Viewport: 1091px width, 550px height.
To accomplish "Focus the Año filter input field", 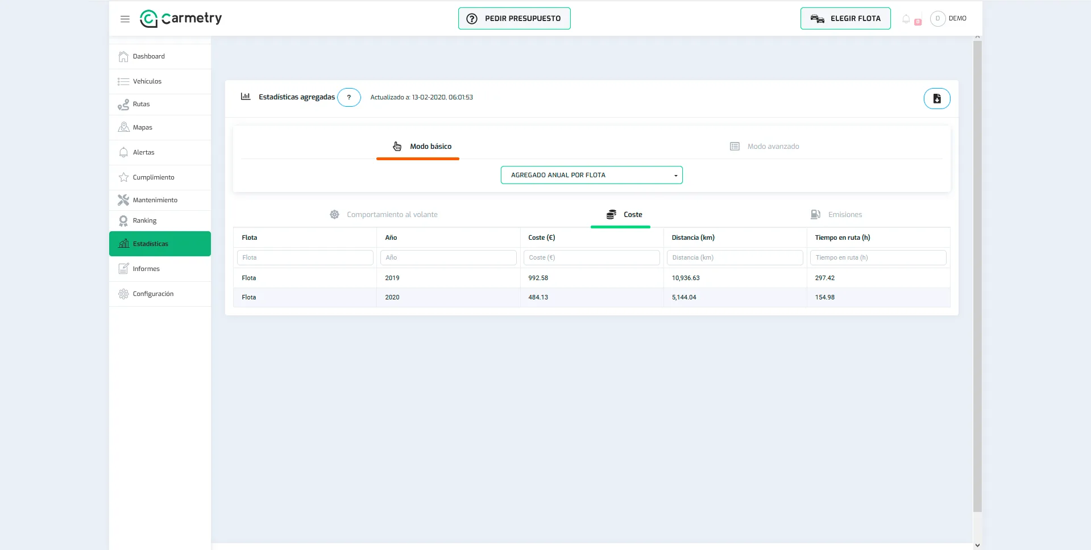I will coord(448,257).
